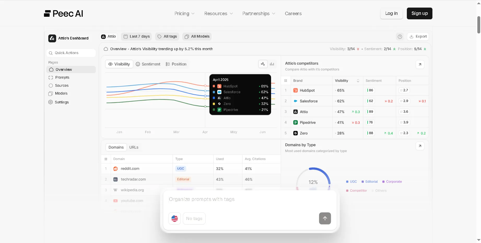Image resolution: width=481 pixels, height=243 pixels.
Task: Go to the Careers page
Action: click(293, 14)
